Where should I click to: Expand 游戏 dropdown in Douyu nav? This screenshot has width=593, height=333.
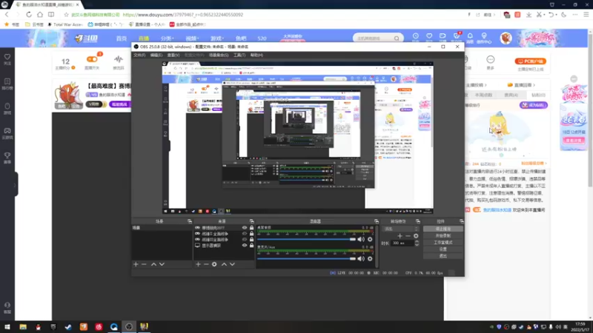tap(216, 38)
